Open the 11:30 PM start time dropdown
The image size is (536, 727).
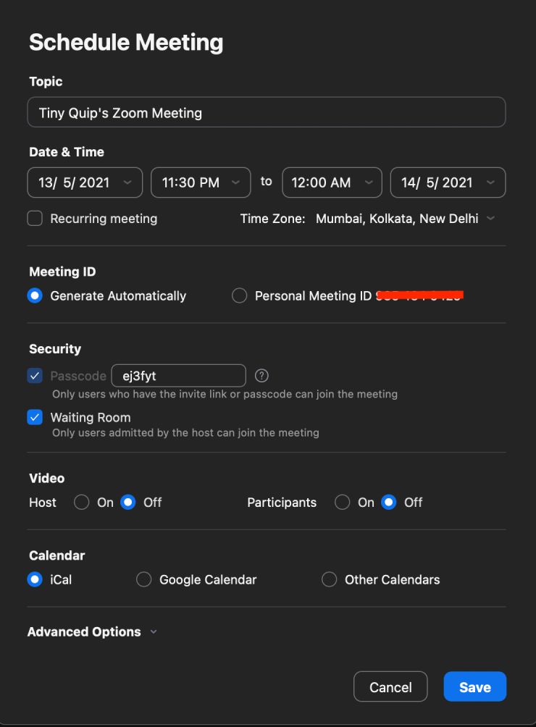tap(201, 182)
